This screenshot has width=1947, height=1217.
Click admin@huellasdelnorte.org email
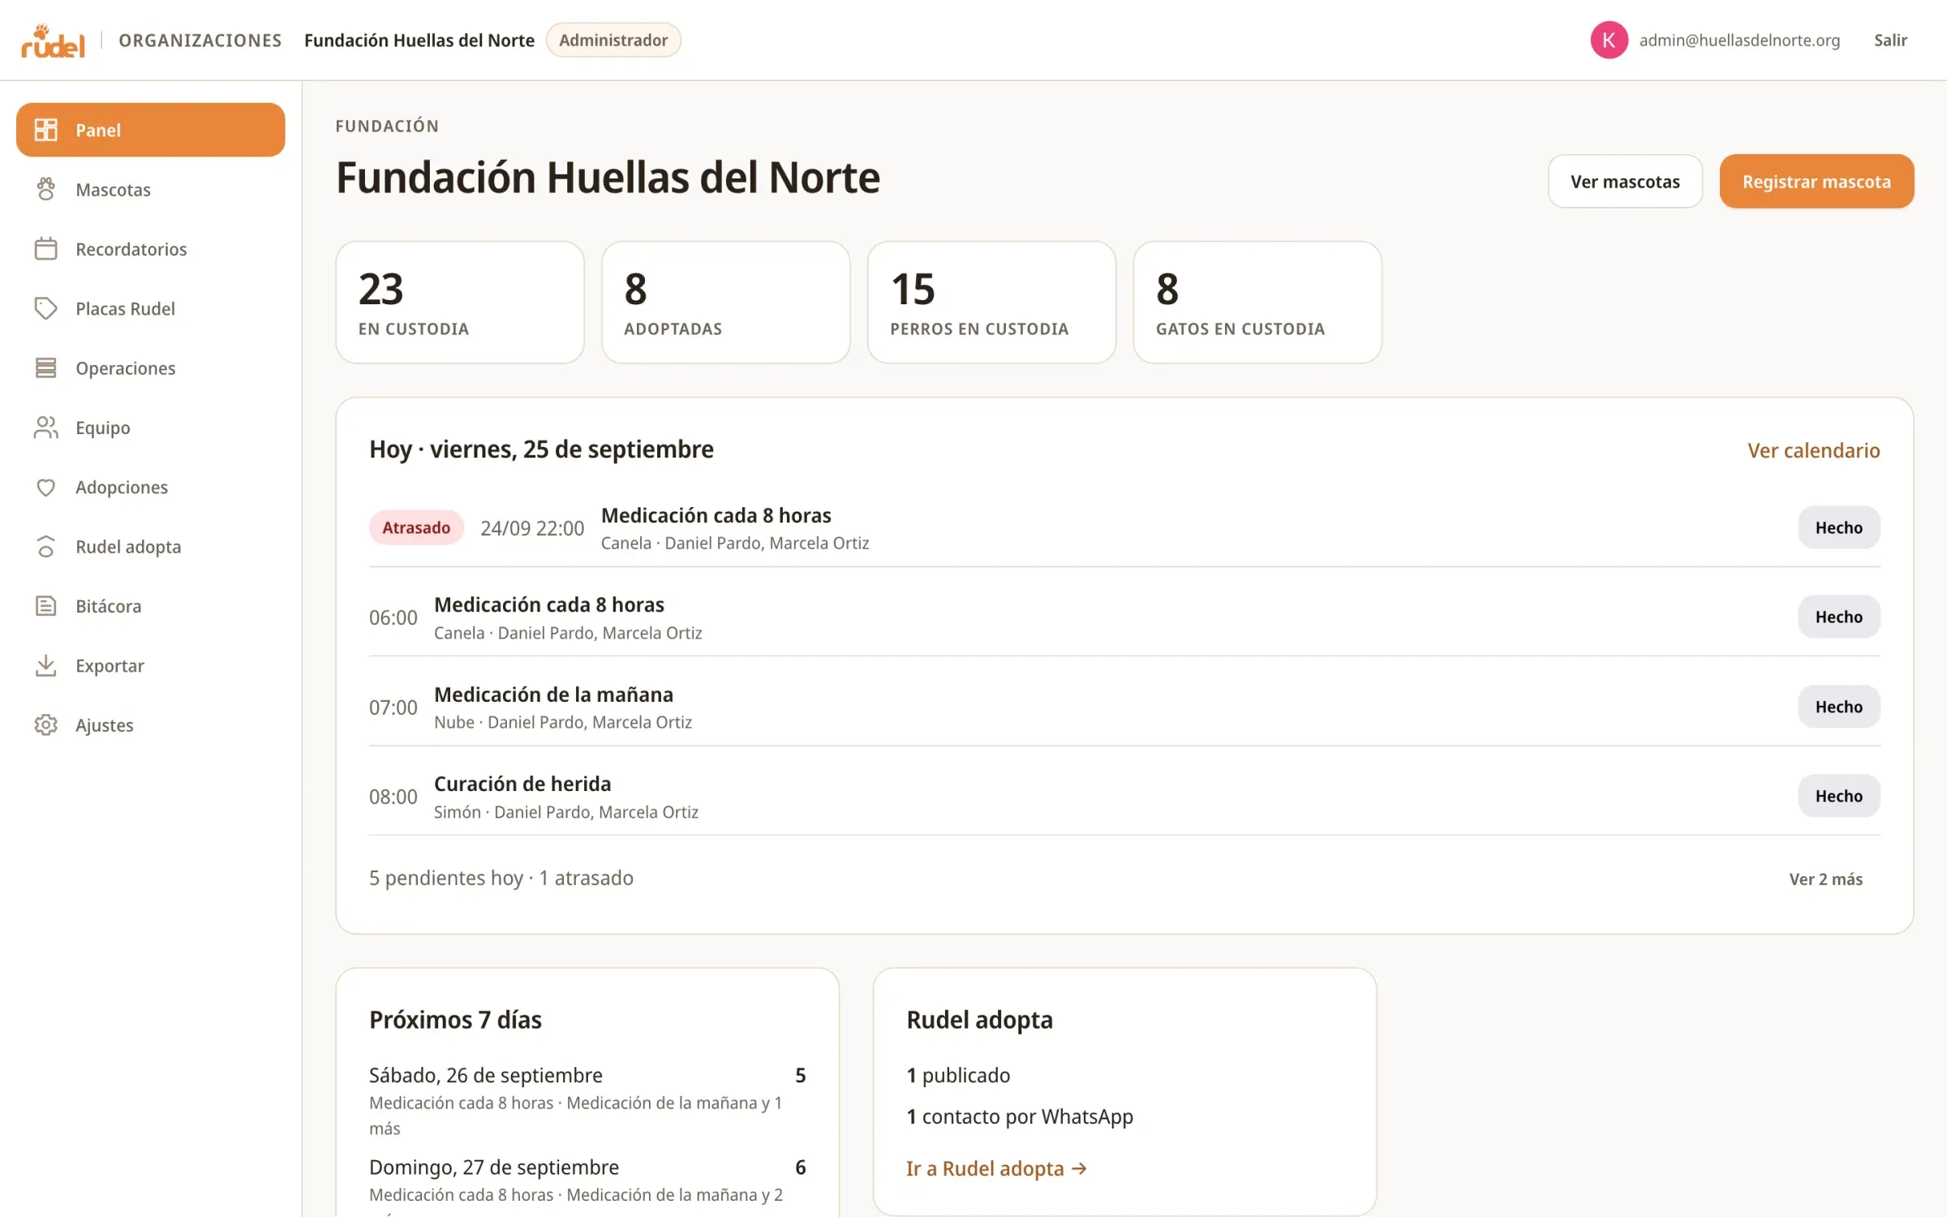1739,40
